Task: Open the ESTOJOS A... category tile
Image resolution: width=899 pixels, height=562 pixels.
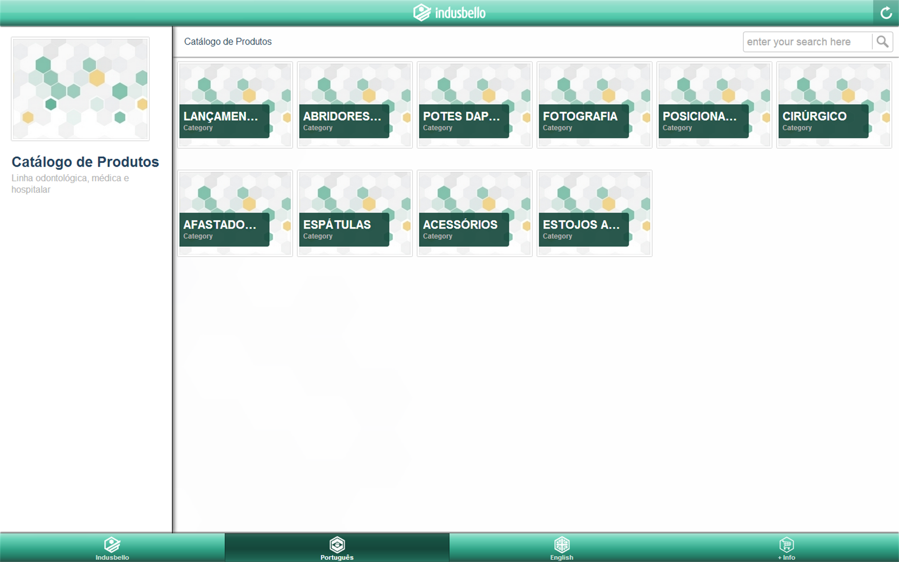Action: [595, 213]
